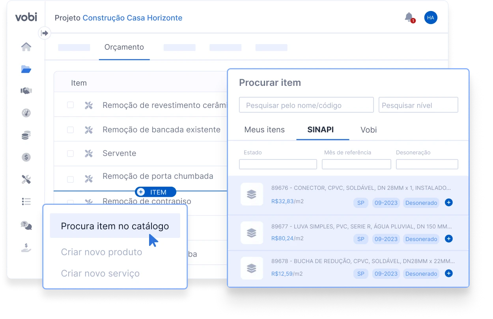Open the chat bubbles icon in sidebar
Screen dimensions: 493x319
26,225
